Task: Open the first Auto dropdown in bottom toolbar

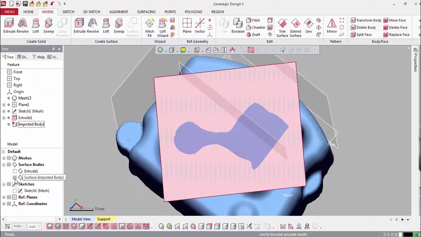Action: (x=19, y=226)
